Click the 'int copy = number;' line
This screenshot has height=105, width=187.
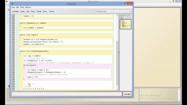coord(32,56)
